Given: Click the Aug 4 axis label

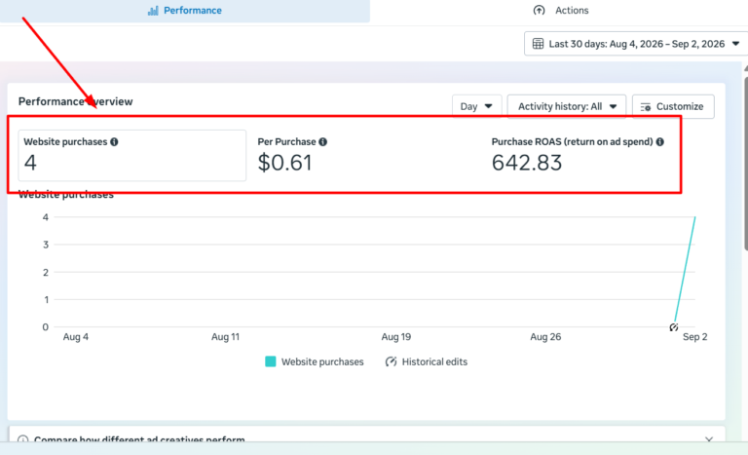Looking at the screenshot, I should 76,337.
